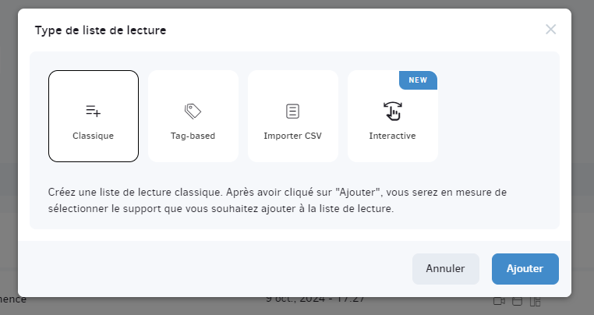Screen dimensions: 594x315
Task: Click the Classique playlist list-plus icon
Action: pyautogui.click(x=94, y=111)
